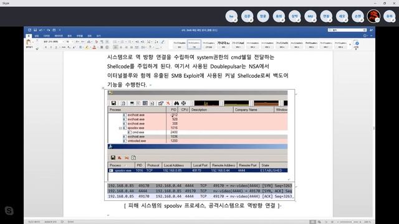399x224 pixels.
Task: Open the 레이아웃 (Layout) ribbon tab
Action: (x=59, y=36)
